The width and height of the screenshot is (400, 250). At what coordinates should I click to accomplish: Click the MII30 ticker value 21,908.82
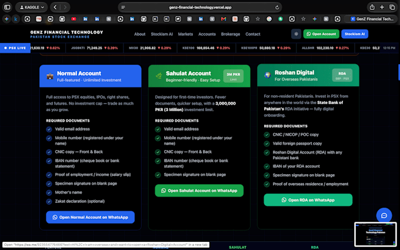click(x=148, y=48)
